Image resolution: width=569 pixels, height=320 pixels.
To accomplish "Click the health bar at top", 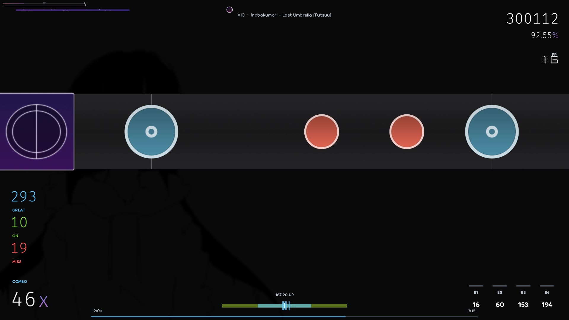I will point(44,4).
